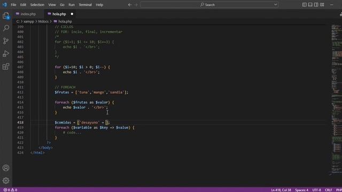Screen dimensions: 342x192
Task: Click line number 418 in gutter
Action: [x=20, y=122]
